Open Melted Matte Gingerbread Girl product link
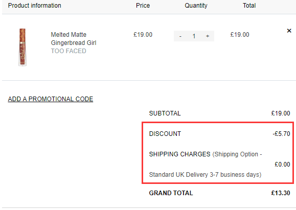Image resolution: width=296 pixels, height=210 pixels. tap(74, 39)
